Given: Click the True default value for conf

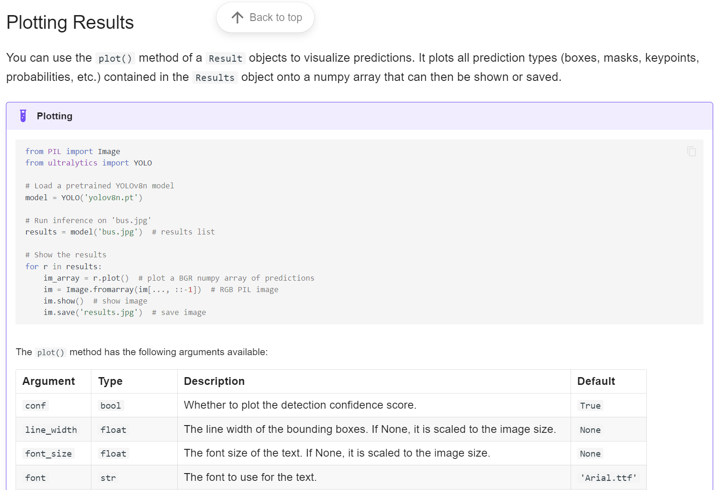Looking at the screenshot, I should 590,405.
